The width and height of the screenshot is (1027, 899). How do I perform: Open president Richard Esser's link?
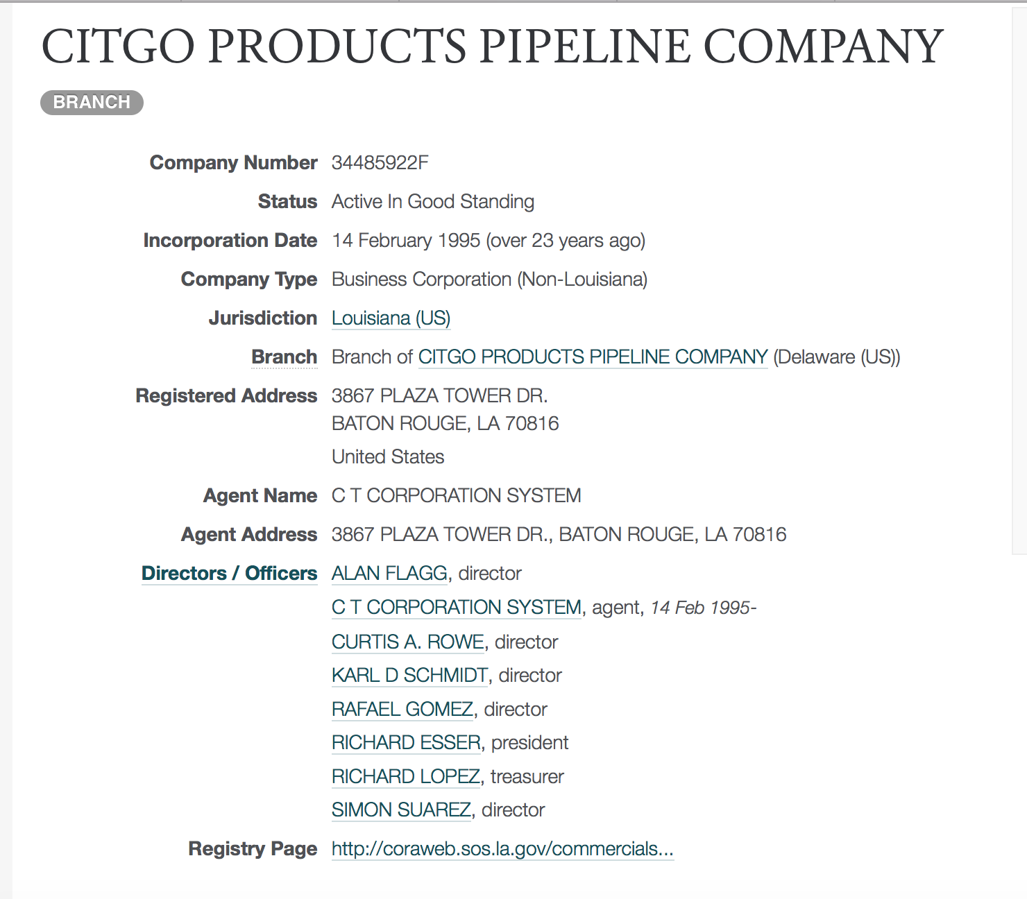406,743
